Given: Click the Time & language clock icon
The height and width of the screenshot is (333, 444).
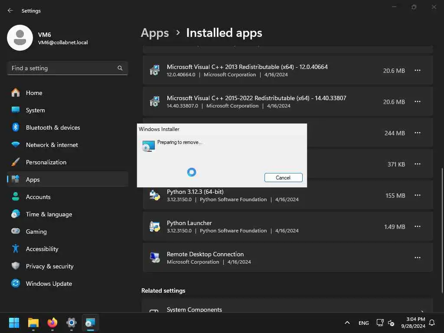Looking at the screenshot, I should click(x=16, y=214).
